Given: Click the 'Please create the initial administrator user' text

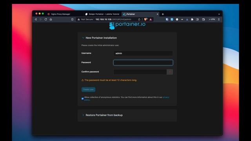Looking at the screenshot, I should coord(100,45).
